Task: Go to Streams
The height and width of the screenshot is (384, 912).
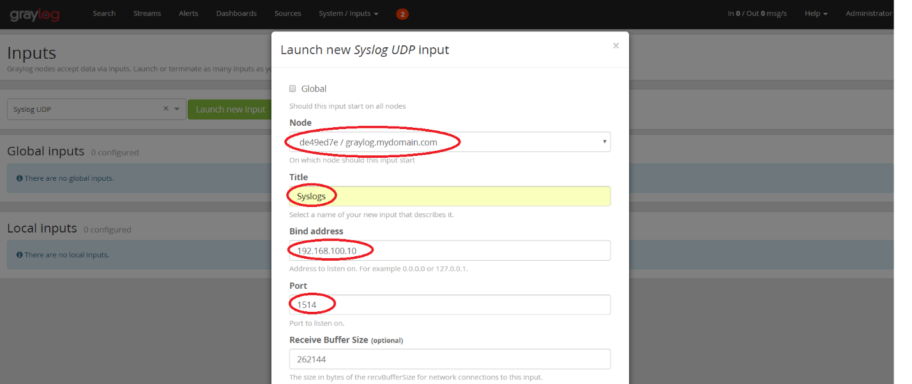Action: tap(147, 13)
